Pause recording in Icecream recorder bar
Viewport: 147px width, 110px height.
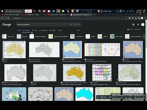(x=103, y=97)
